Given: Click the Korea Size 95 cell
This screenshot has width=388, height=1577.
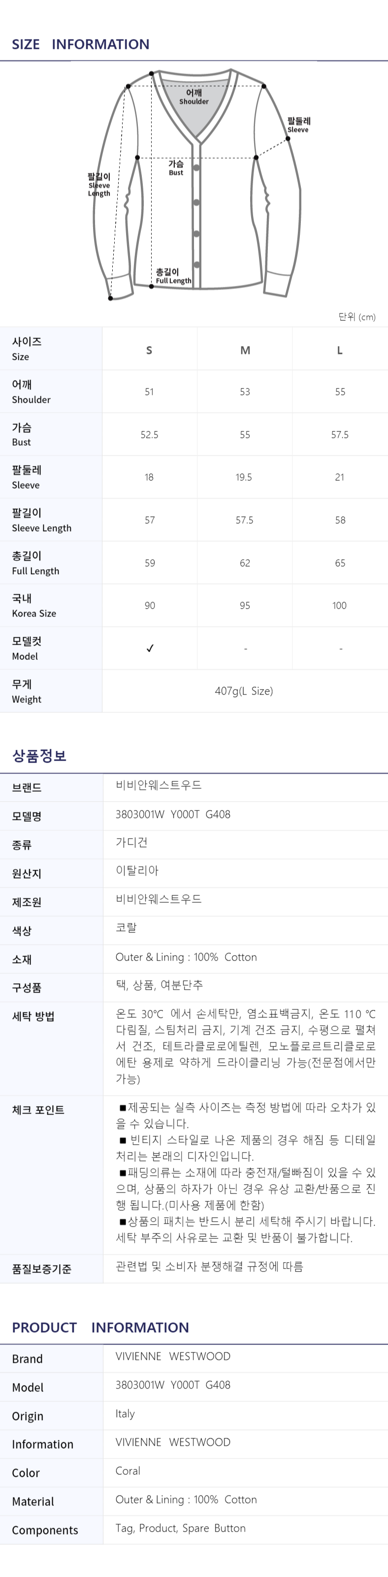Looking at the screenshot, I should pyautogui.click(x=245, y=606).
